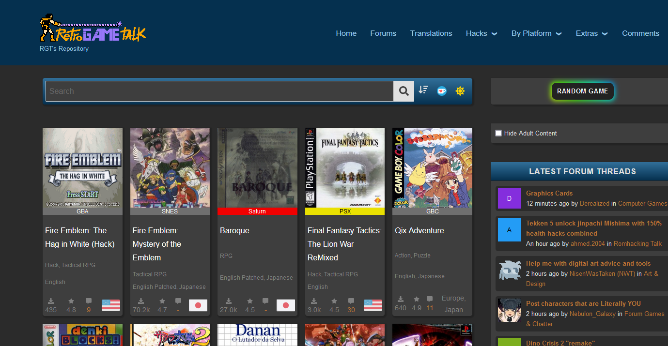Open Final Fantasy Tactics cover thumbnail
This screenshot has width=668, height=346.
(x=345, y=168)
